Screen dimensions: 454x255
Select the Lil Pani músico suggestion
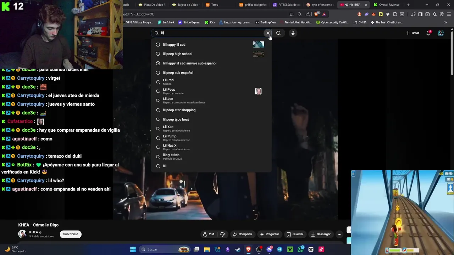(x=211, y=82)
